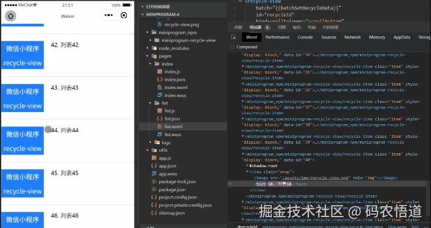Collapse the list folder arrow
Screen dimensions: 431x228
click(x=151, y=103)
